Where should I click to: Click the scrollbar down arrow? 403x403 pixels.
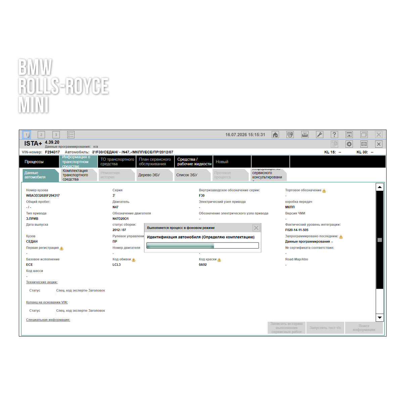[x=379, y=317]
